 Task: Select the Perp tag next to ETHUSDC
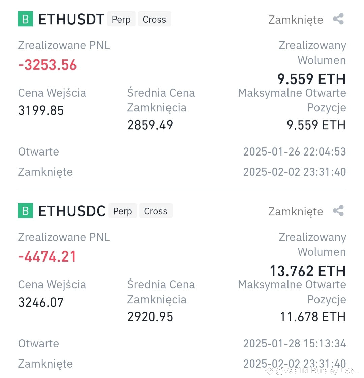click(123, 211)
